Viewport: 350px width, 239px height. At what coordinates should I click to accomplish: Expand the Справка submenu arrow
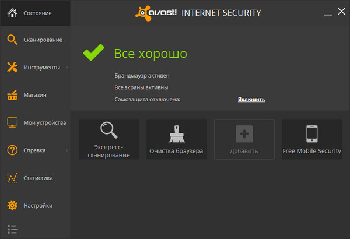pos(67,150)
